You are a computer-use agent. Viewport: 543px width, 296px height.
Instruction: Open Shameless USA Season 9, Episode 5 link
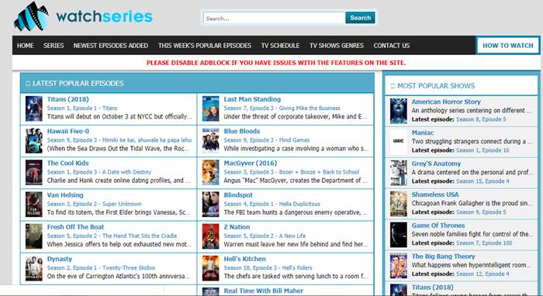[x=481, y=212]
